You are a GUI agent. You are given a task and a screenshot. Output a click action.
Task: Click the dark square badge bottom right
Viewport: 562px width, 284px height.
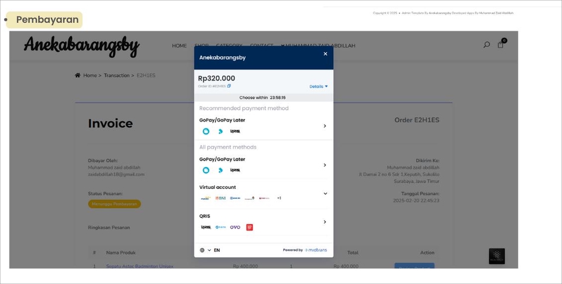496,256
